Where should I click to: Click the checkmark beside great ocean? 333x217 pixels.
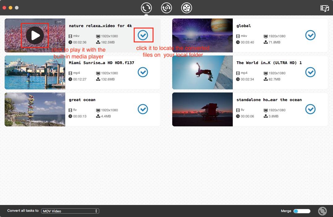tap(143, 109)
